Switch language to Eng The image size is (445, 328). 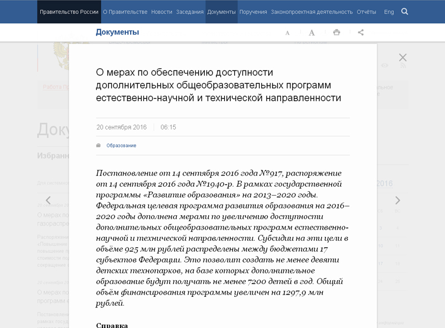[x=389, y=12]
